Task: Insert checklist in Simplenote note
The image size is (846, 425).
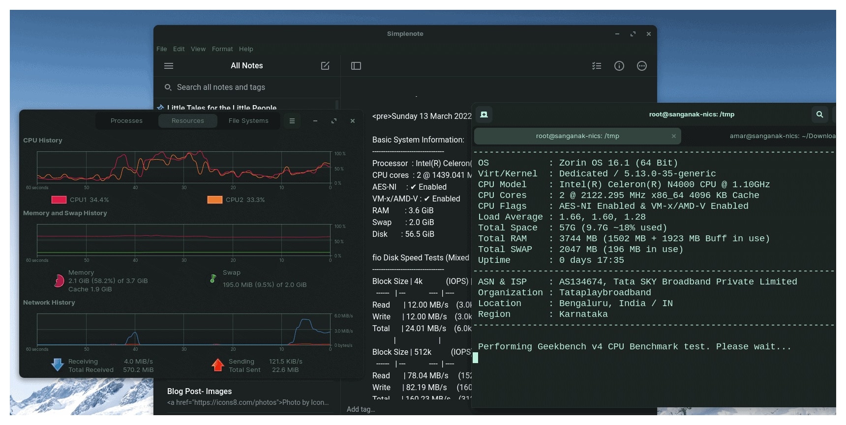Action: 597,66
